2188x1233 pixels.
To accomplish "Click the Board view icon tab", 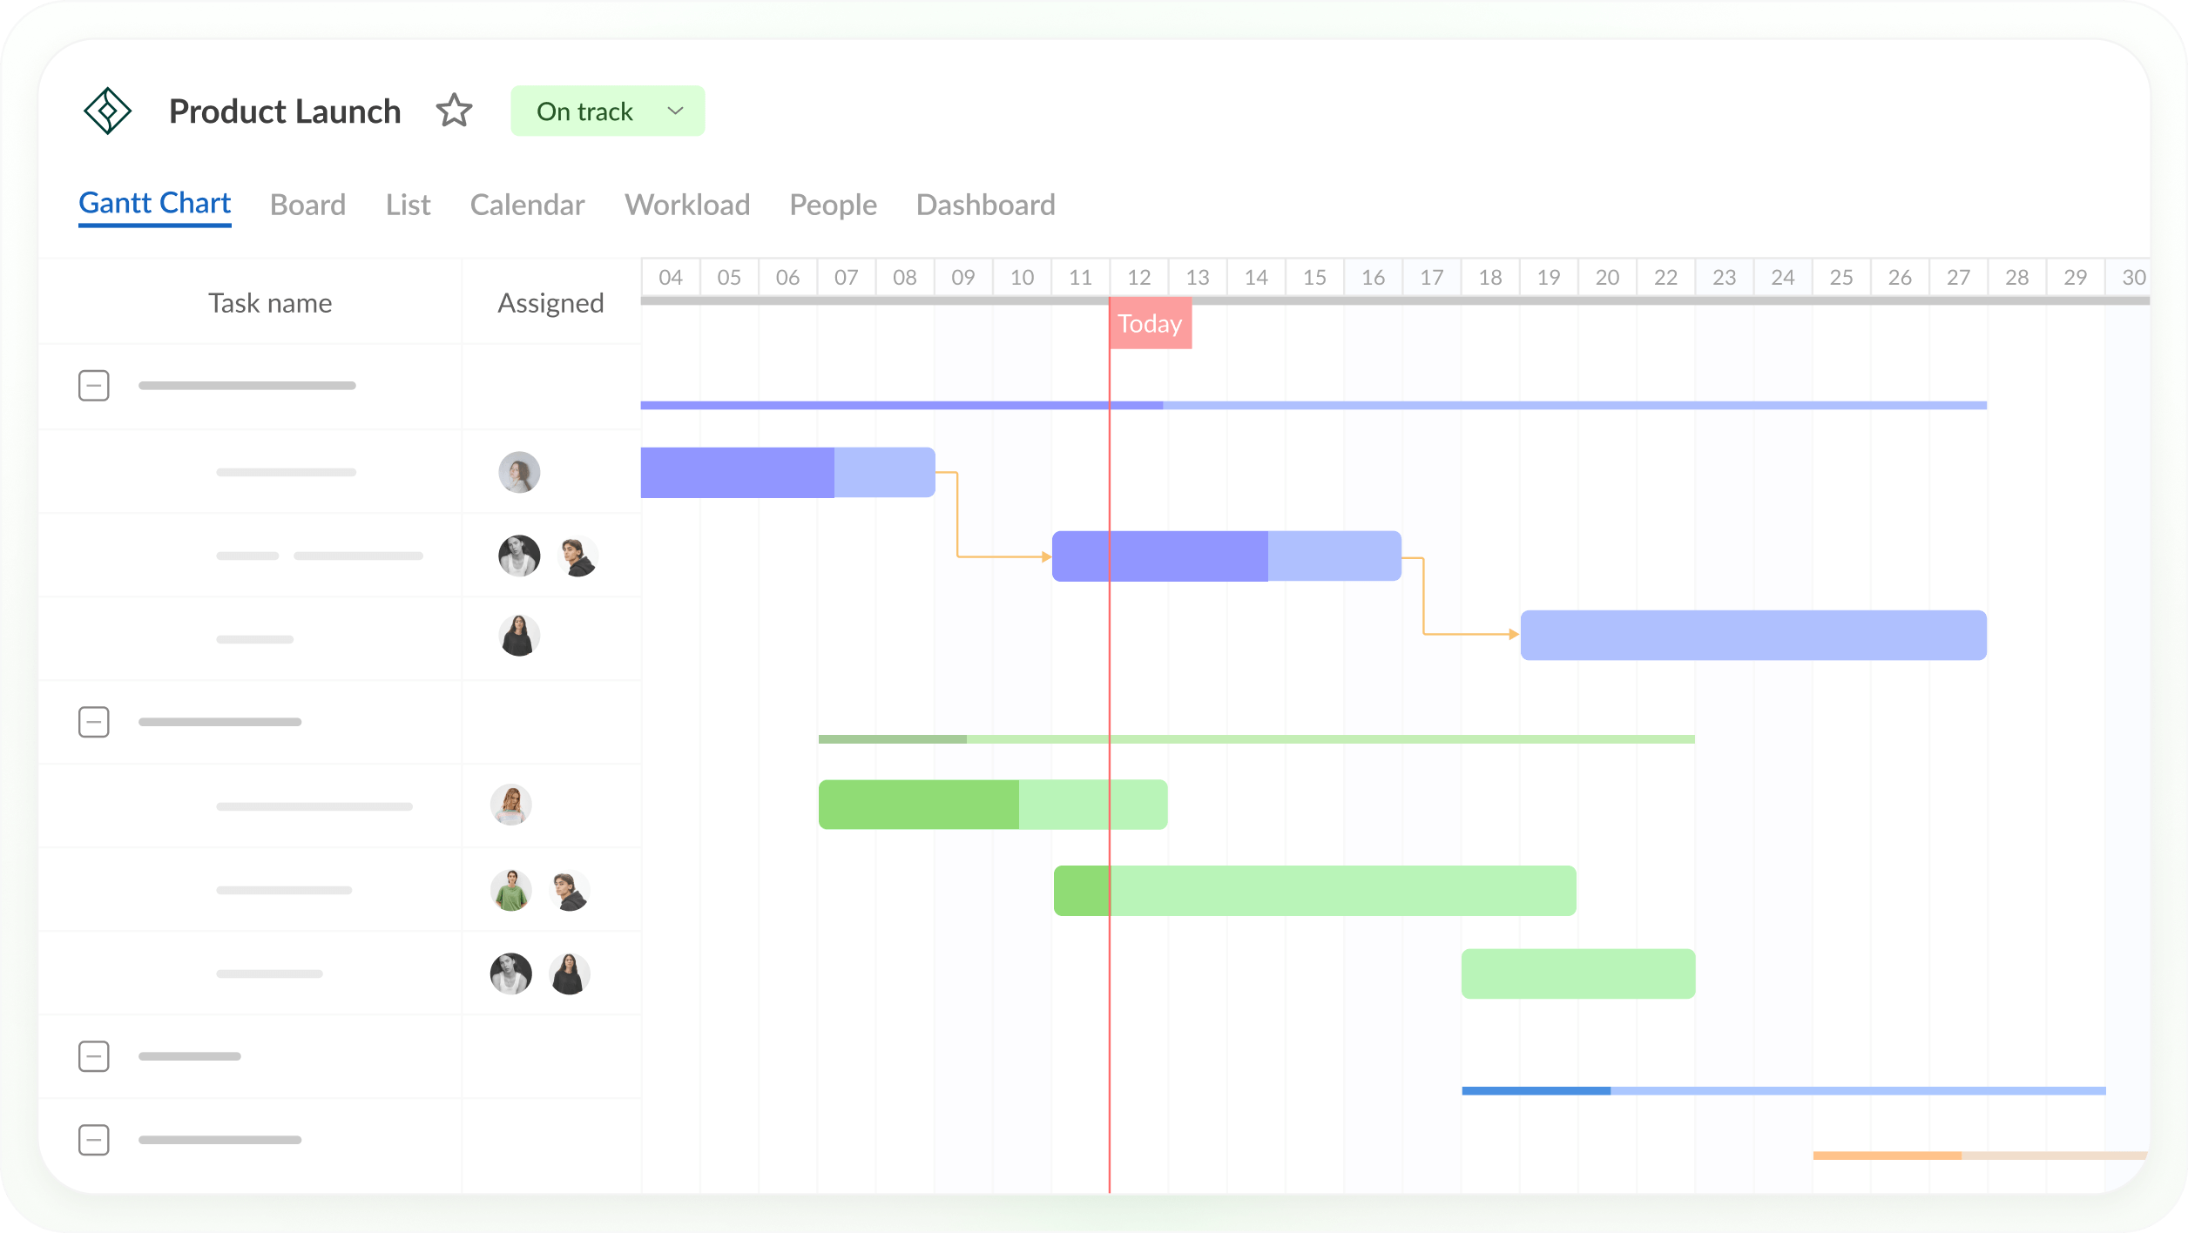I will point(307,205).
